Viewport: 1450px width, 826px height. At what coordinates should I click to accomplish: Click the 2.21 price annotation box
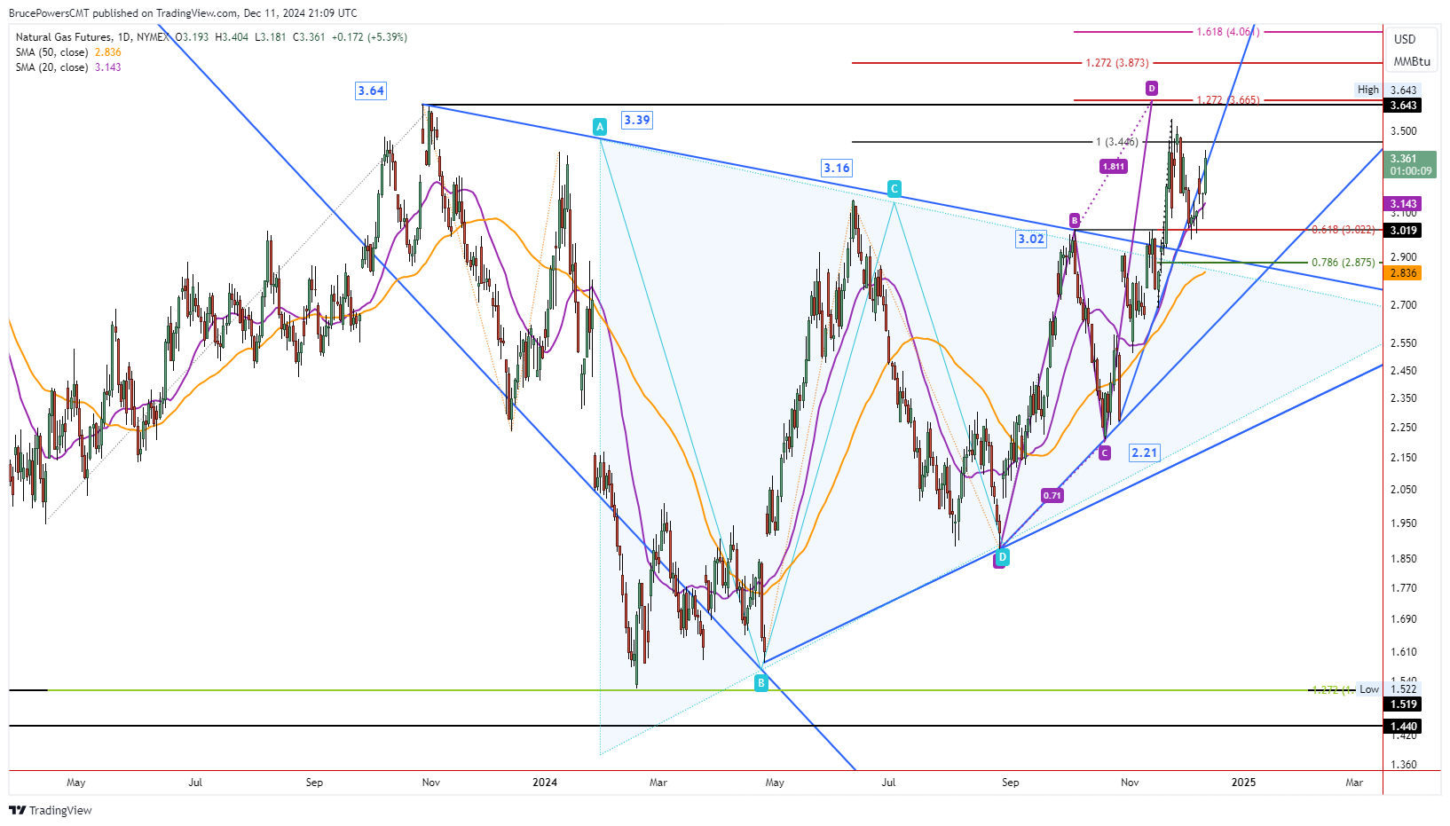click(1145, 452)
